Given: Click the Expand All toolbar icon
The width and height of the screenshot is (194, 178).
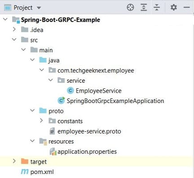Looking at the screenshot, I should [x=144, y=7].
